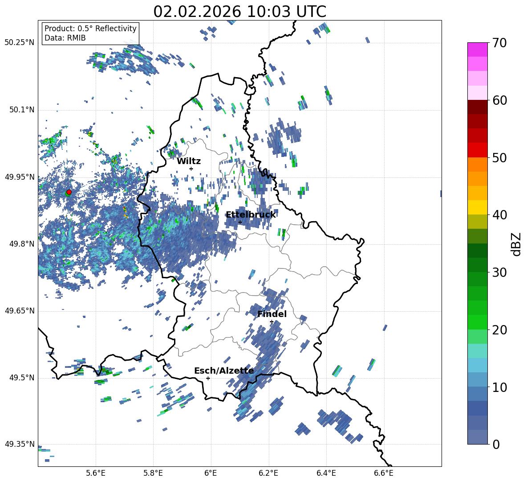Click the red radar site marker
Viewport: 527px width, 482px height.
tap(69, 192)
